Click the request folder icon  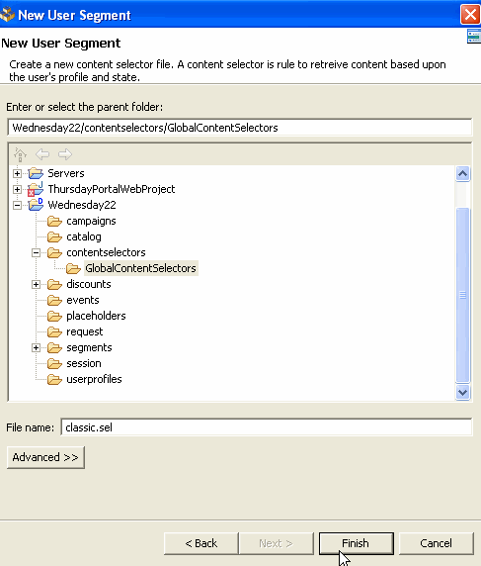tap(54, 331)
